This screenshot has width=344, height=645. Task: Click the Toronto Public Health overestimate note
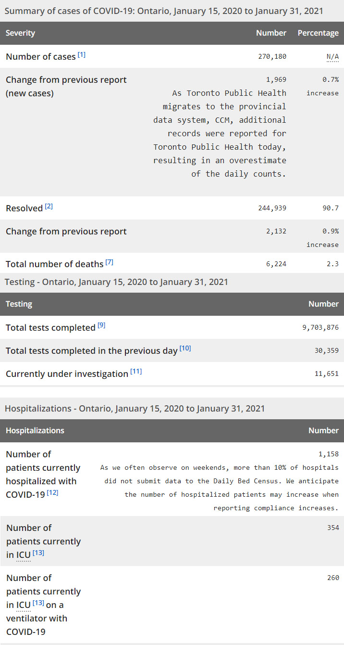(x=220, y=133)
